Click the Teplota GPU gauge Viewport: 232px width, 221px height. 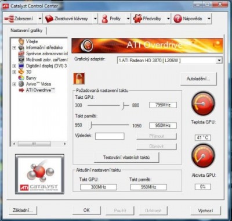coord(203,104)
